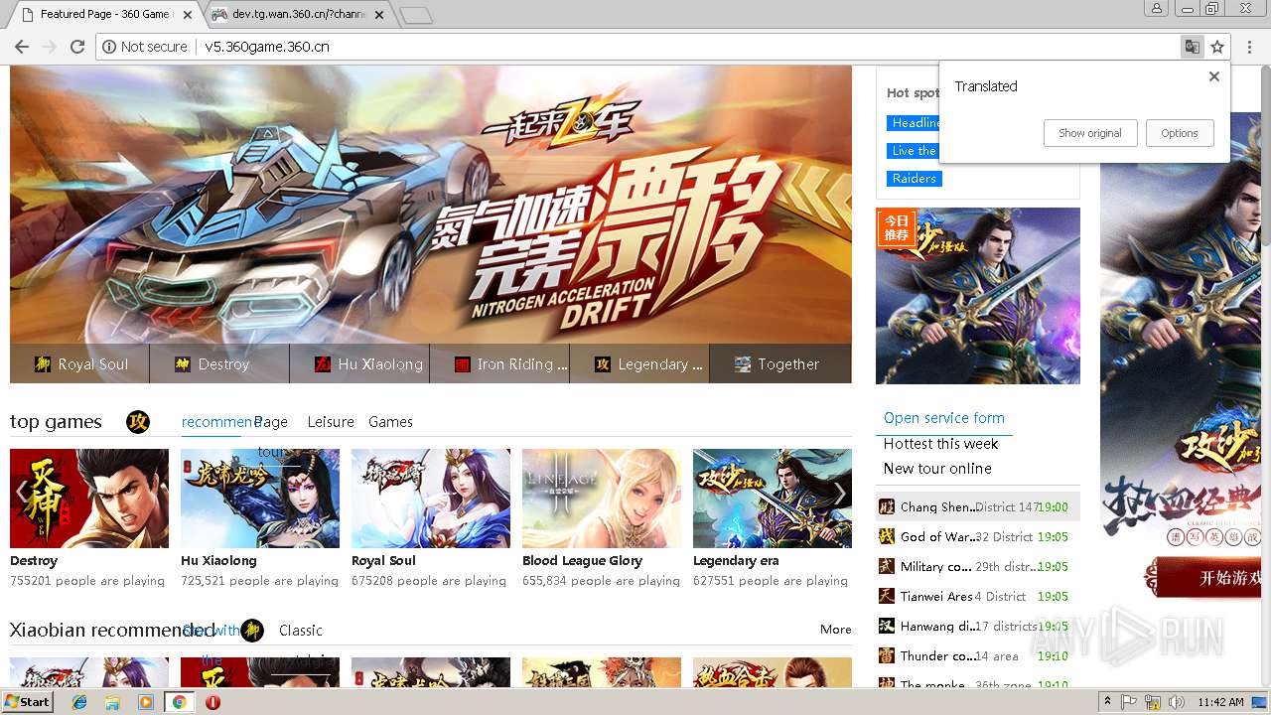Open the Leisure tab
Image resolution: width=1271 pixels, height=715 pixels.
[x=331, y=422]
